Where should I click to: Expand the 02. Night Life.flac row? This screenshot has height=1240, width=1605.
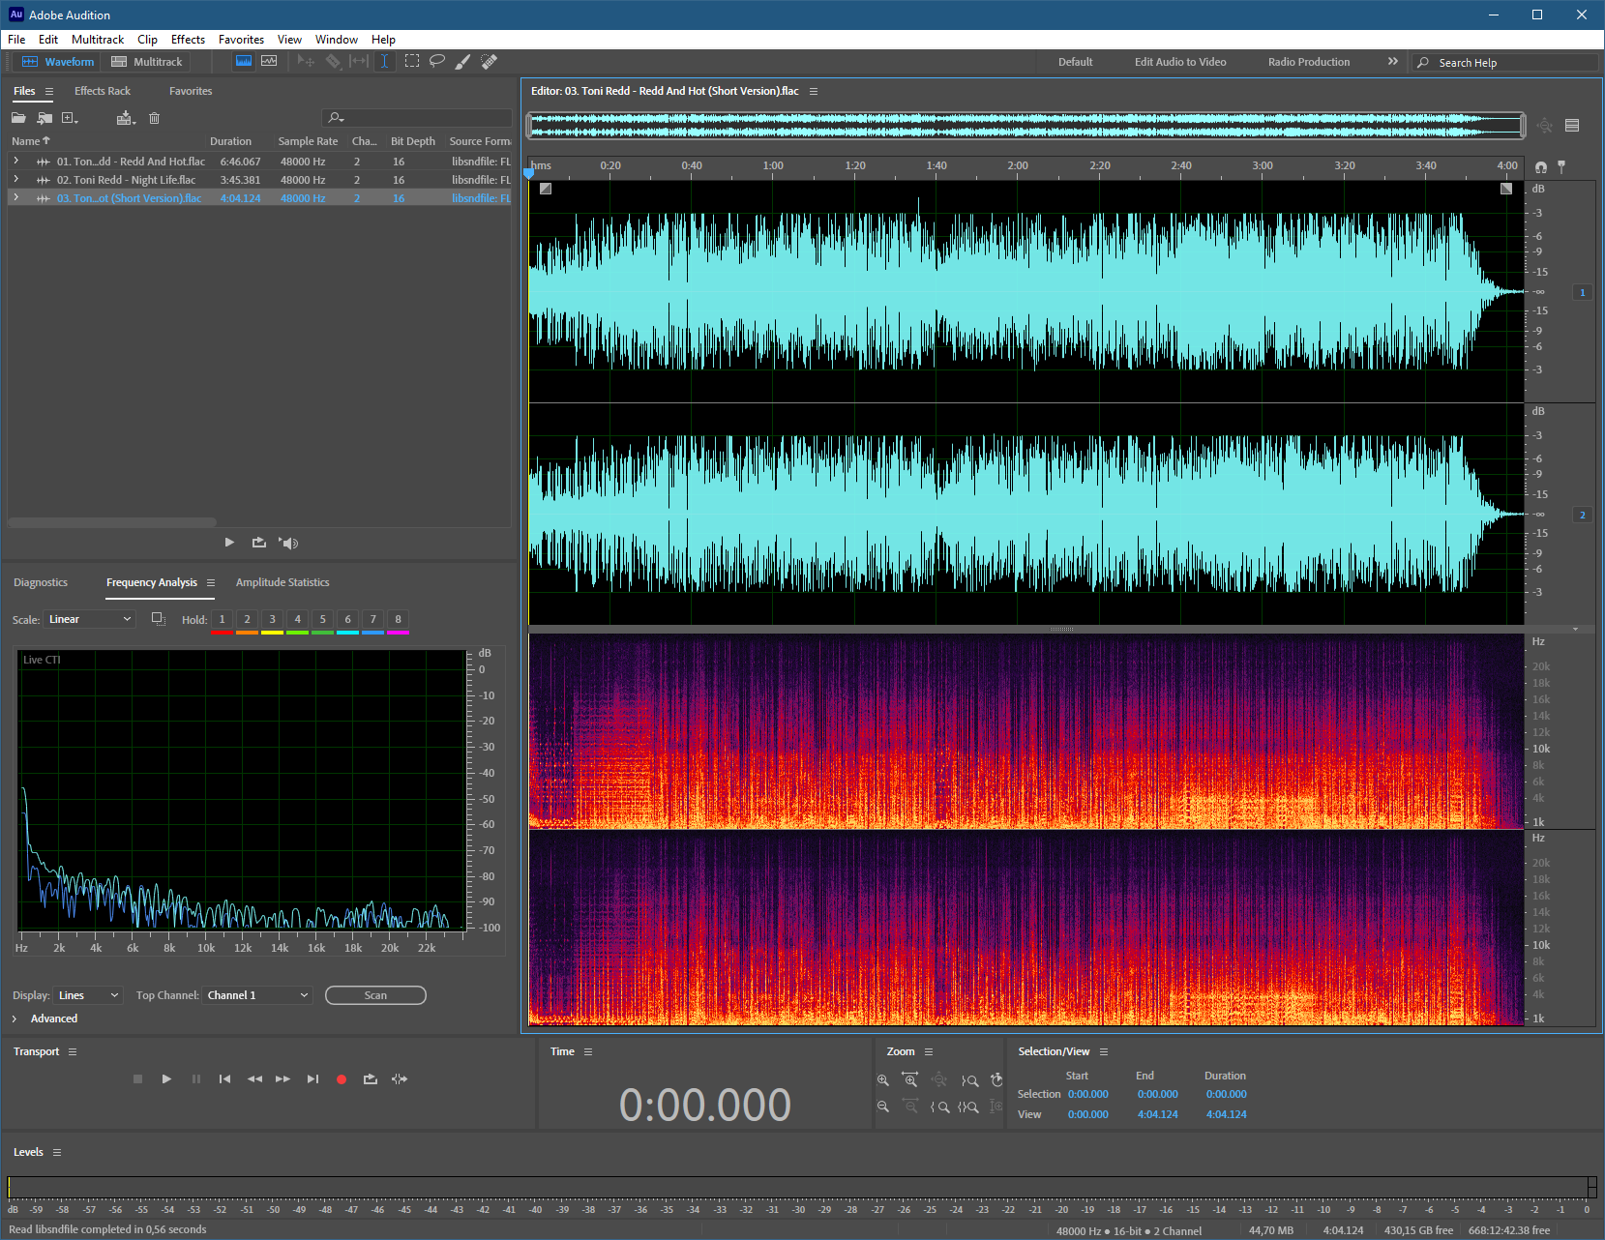click(x=16, y=180)
